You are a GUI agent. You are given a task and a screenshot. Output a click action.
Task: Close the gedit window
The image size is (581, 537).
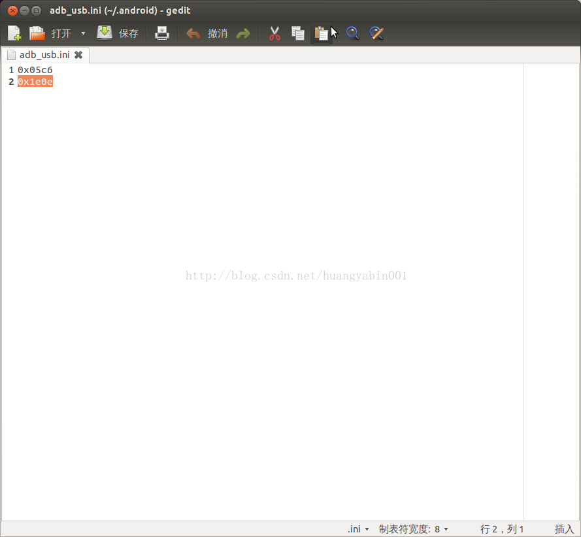tap(12, 10)
